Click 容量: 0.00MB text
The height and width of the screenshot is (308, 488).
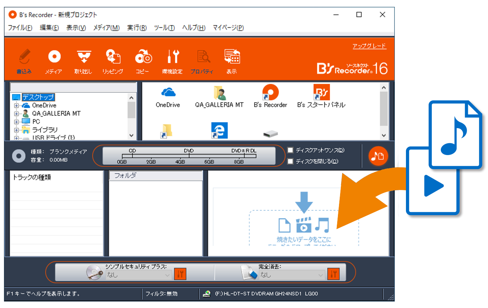coord(49,160)
